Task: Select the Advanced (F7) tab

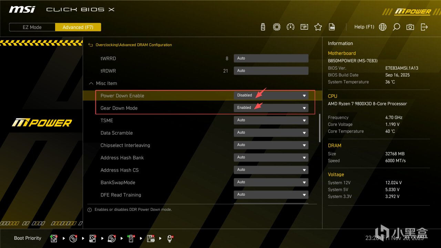Action: [78, 27]
